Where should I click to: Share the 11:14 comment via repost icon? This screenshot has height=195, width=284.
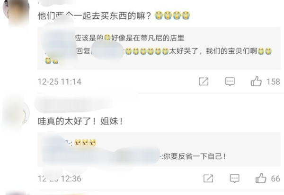tap(204, 81)
